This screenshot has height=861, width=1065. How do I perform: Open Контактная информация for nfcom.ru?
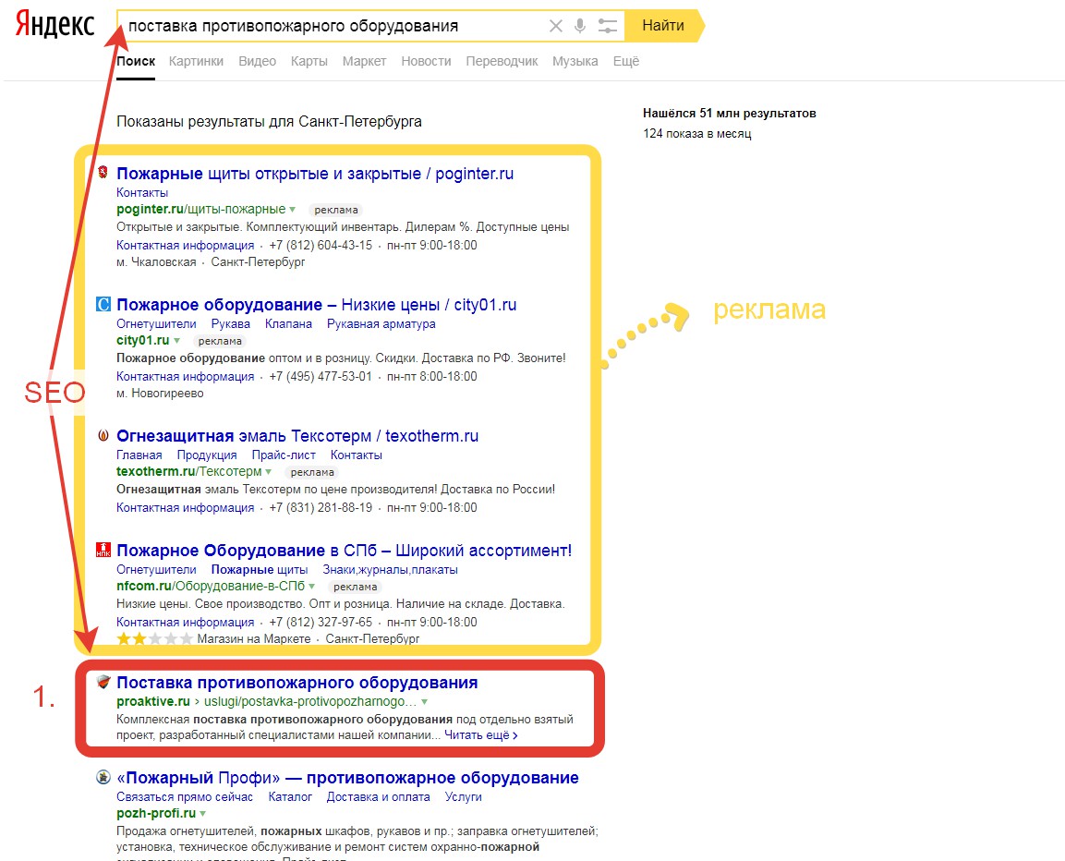185,622
